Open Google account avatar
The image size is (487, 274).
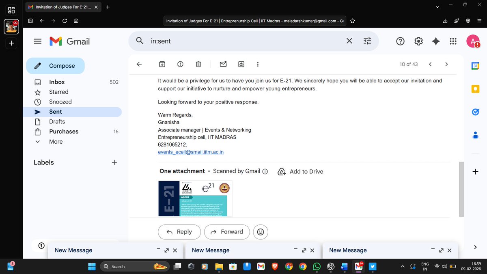click(473, 41)
